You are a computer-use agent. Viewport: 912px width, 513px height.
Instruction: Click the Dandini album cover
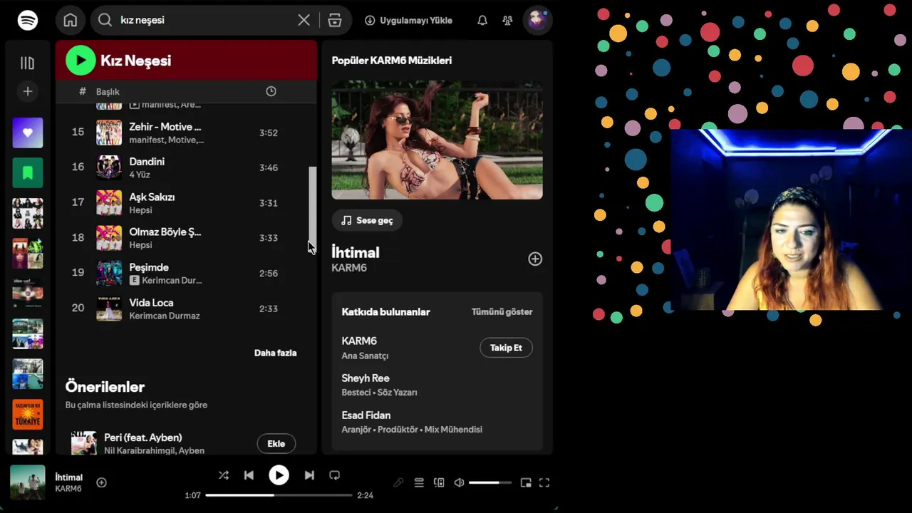109,167
